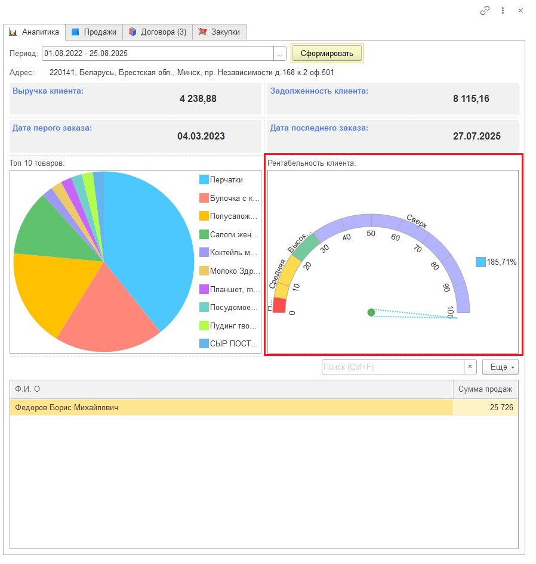Click inside the Период date range field
Image resolution: width=536 pixels, height=564 pixels.
[x=158, y=54]
